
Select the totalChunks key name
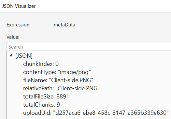pos(39,104)
